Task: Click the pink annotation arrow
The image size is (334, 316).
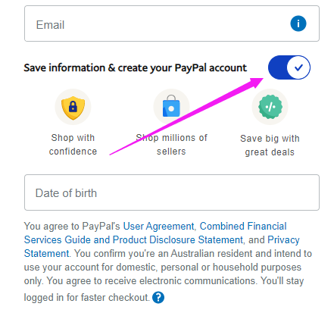Action: [186, 116]
